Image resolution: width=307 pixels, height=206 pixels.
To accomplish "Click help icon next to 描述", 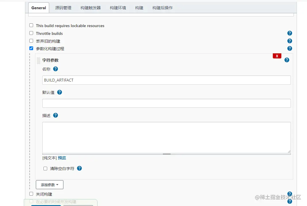I will (x=56, y=116).
